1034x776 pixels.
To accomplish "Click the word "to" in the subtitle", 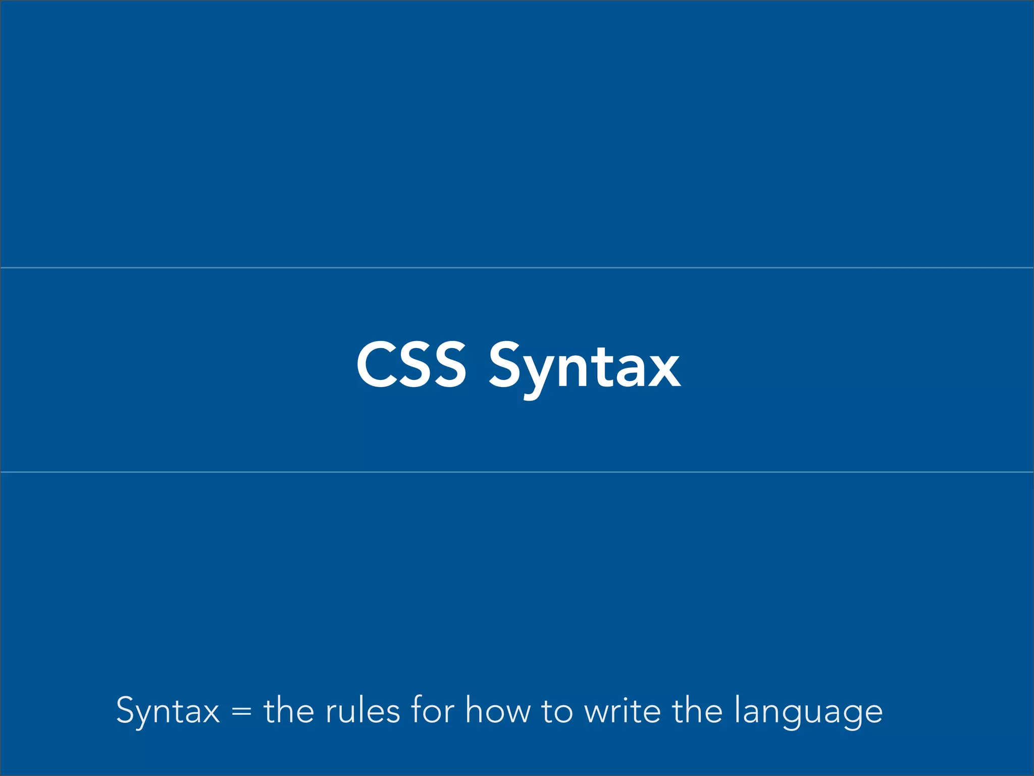I will [557, 710].
